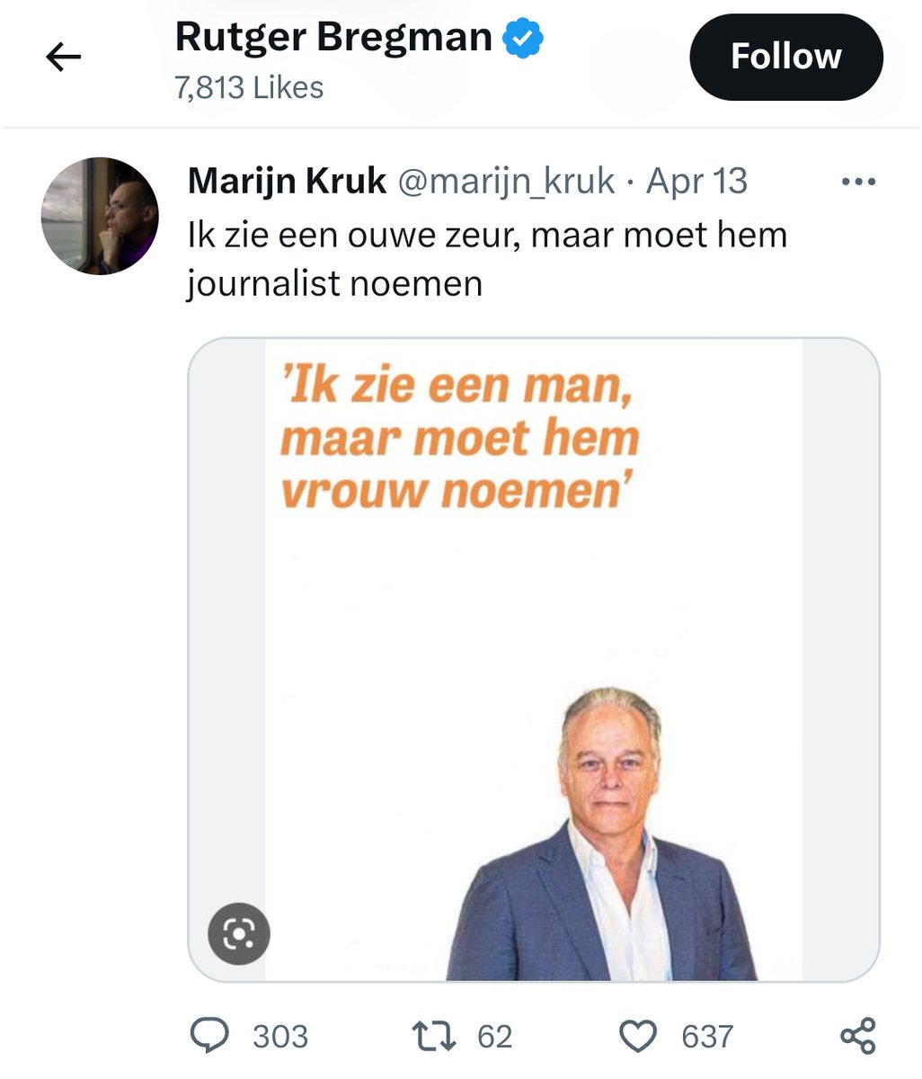Open Marijn Kruk's profile avatar
The width and height of the screenshot is (922, 1079).
(100, 216)
